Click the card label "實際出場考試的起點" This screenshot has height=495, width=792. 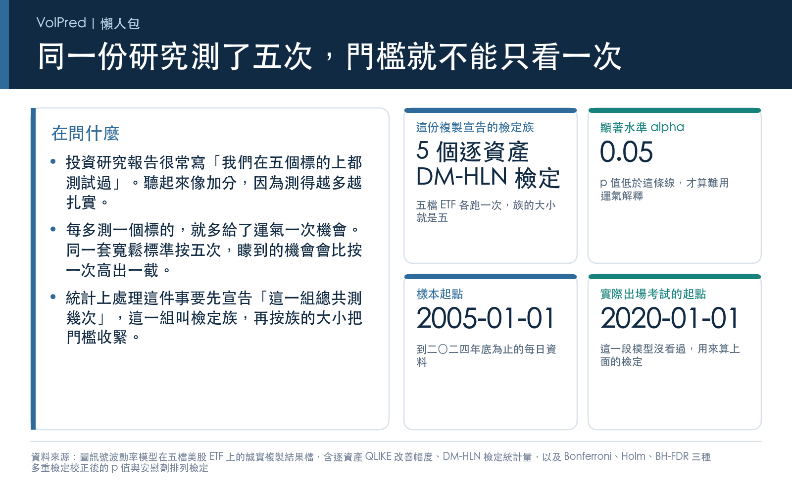pos(653,294)
